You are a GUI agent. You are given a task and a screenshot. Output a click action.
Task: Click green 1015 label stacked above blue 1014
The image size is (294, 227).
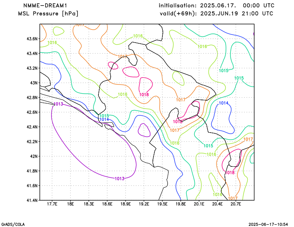pyautogui.click(x=104, y=116)
